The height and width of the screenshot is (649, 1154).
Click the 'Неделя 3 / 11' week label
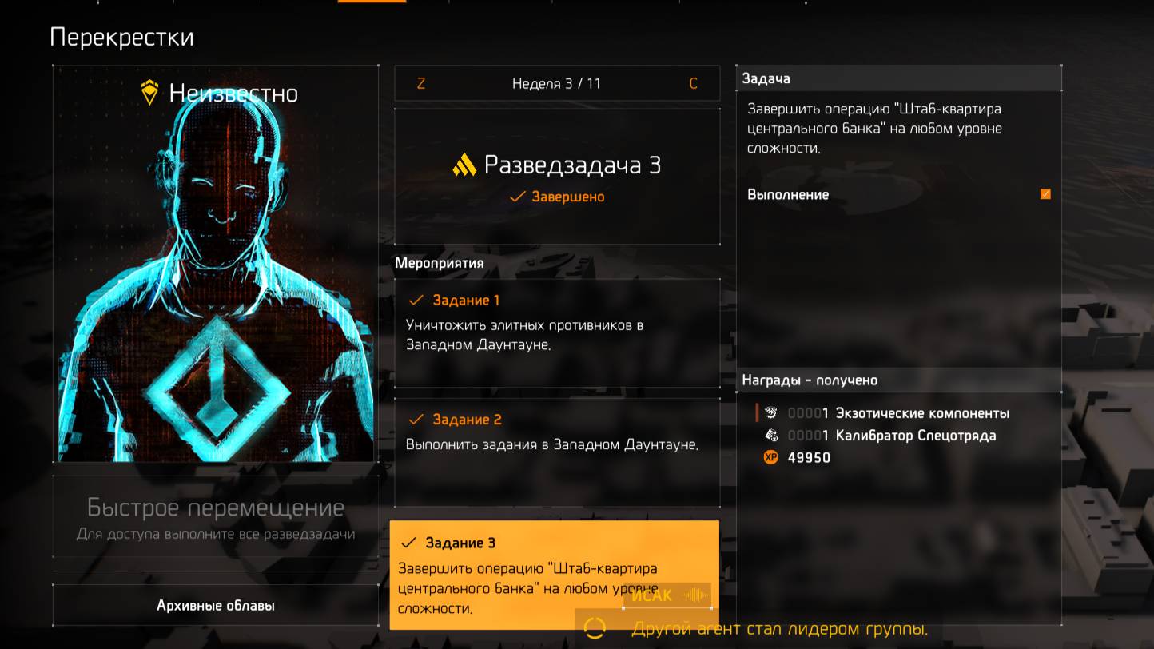coord(557,83)
